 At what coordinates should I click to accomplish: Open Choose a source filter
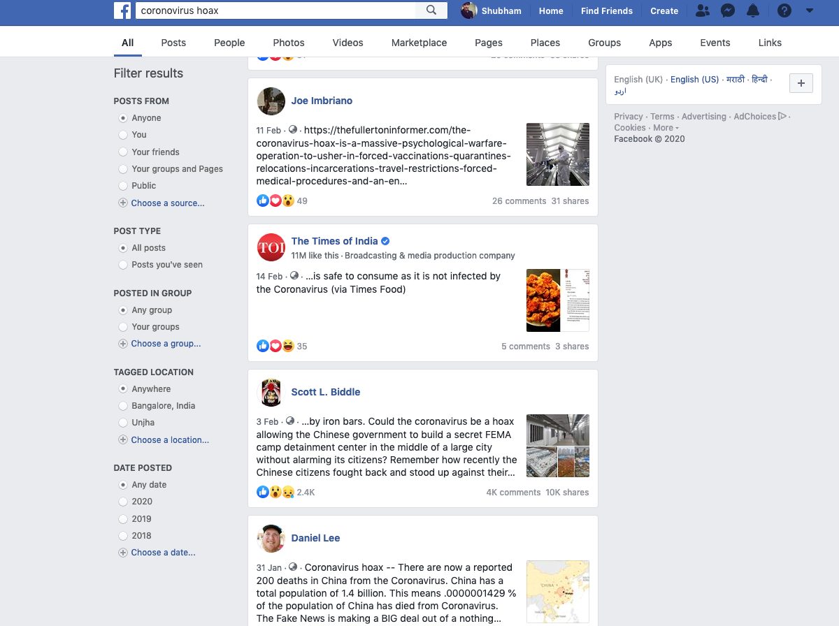point(168,203)
